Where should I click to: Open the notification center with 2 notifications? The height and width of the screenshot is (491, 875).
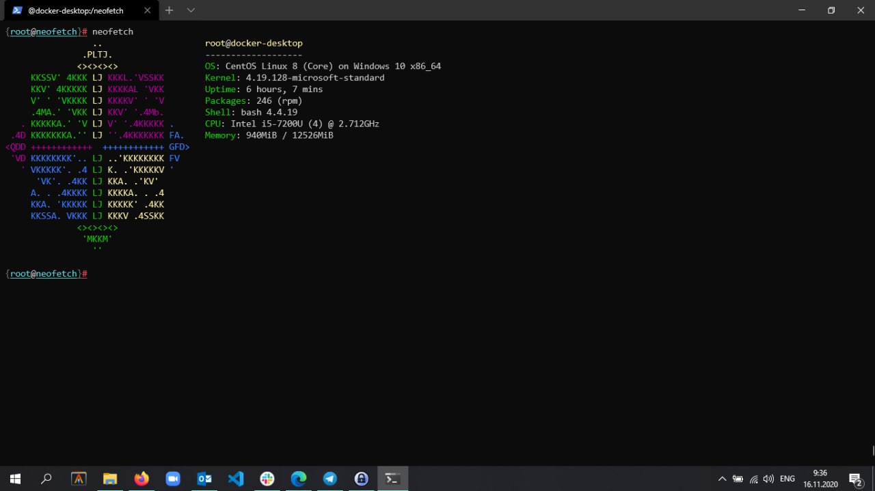click(855, 479)
